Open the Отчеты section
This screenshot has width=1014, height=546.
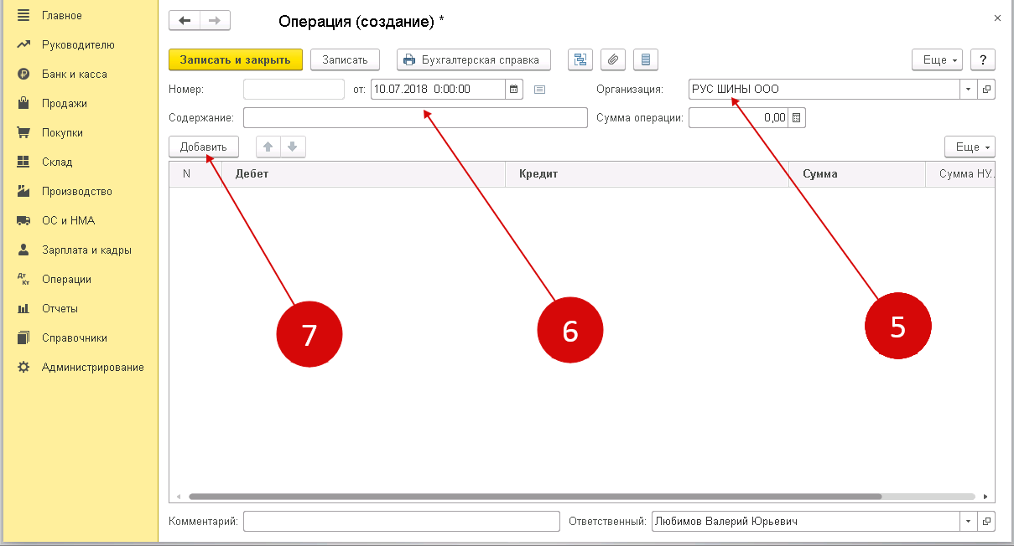[60, 308]
